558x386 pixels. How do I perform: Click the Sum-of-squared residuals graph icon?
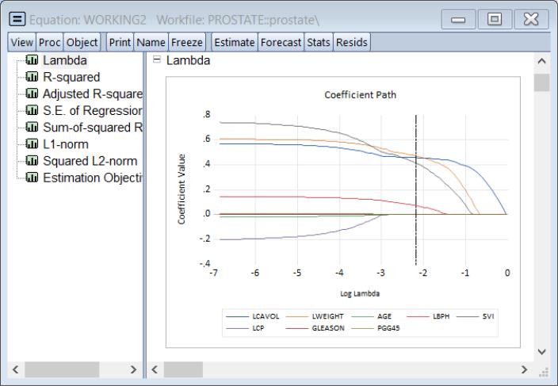[x=34, y=127]
